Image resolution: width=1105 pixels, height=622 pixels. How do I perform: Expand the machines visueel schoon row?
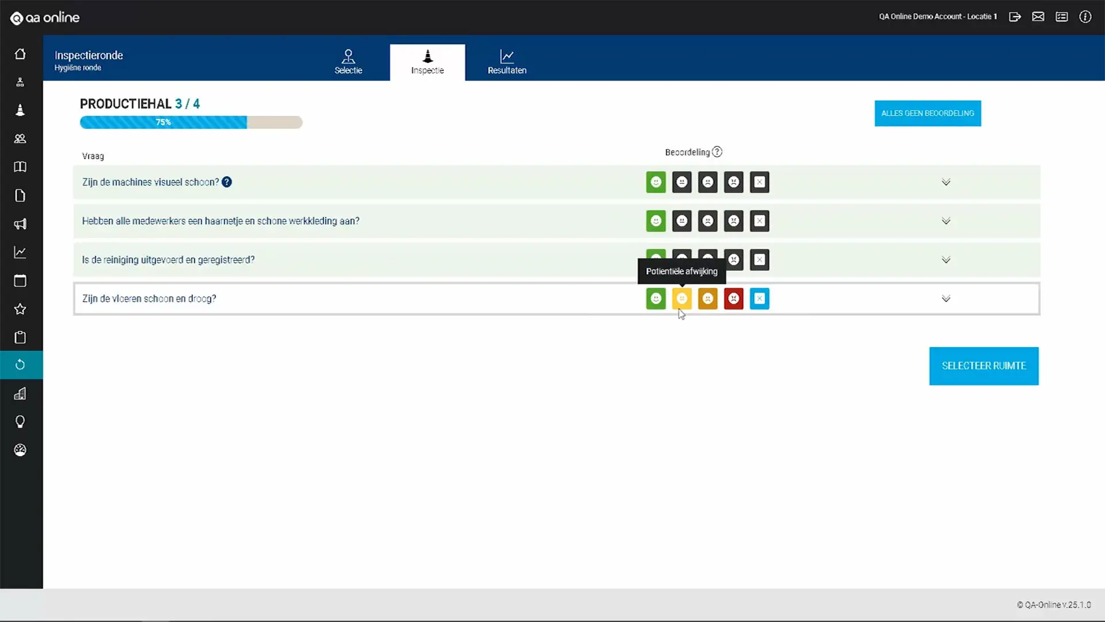point(946,182)
